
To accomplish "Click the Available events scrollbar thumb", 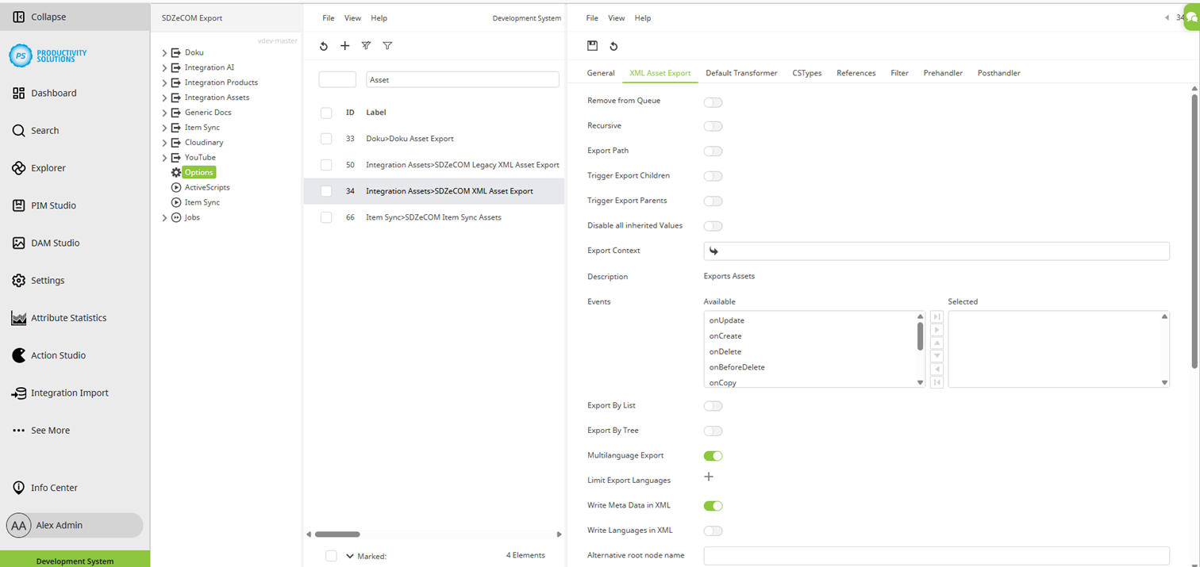I will tap(921, 336).
